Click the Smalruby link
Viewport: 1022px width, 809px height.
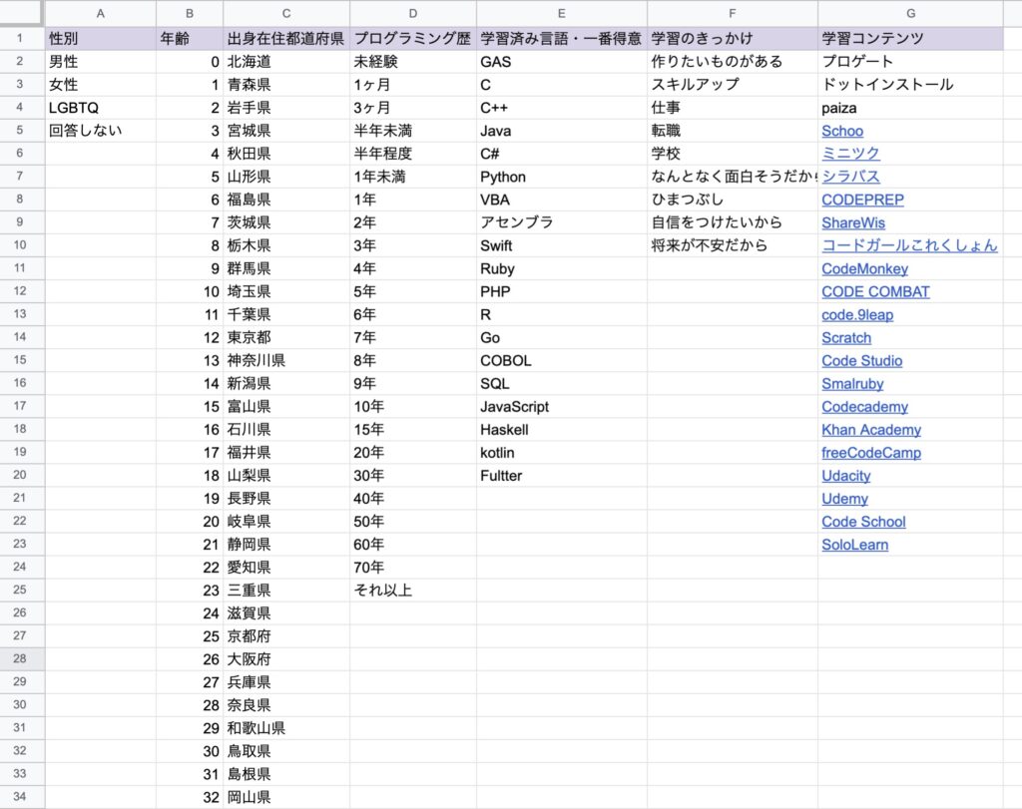pos(852,384)
